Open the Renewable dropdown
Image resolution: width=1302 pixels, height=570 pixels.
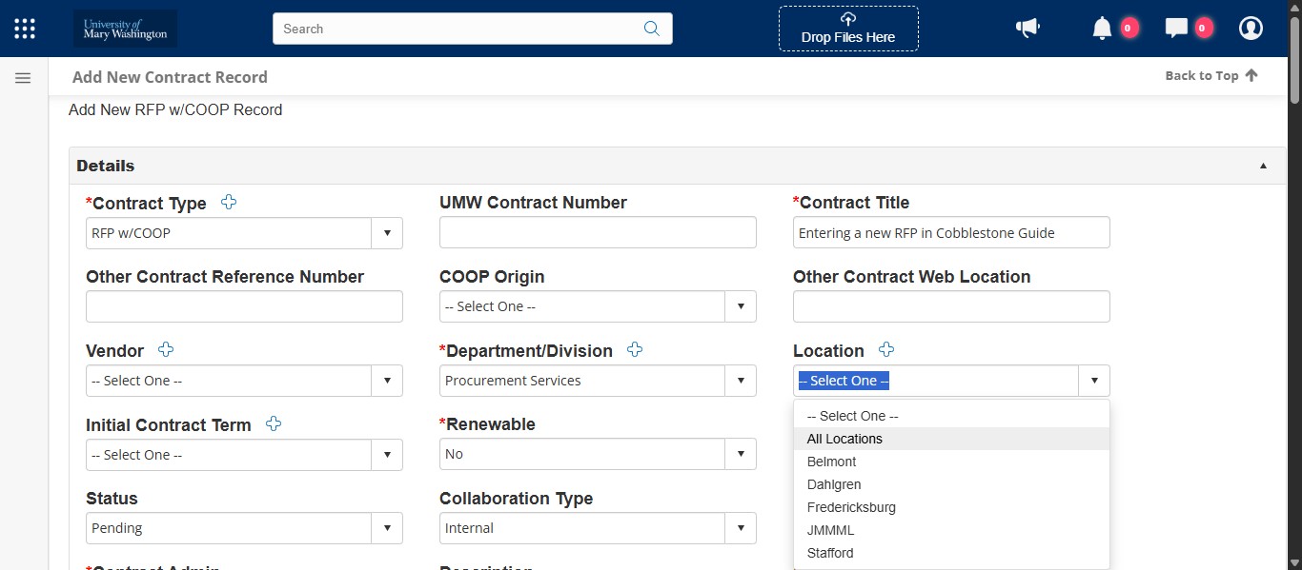pyautogui.click(x=742, y=454)
